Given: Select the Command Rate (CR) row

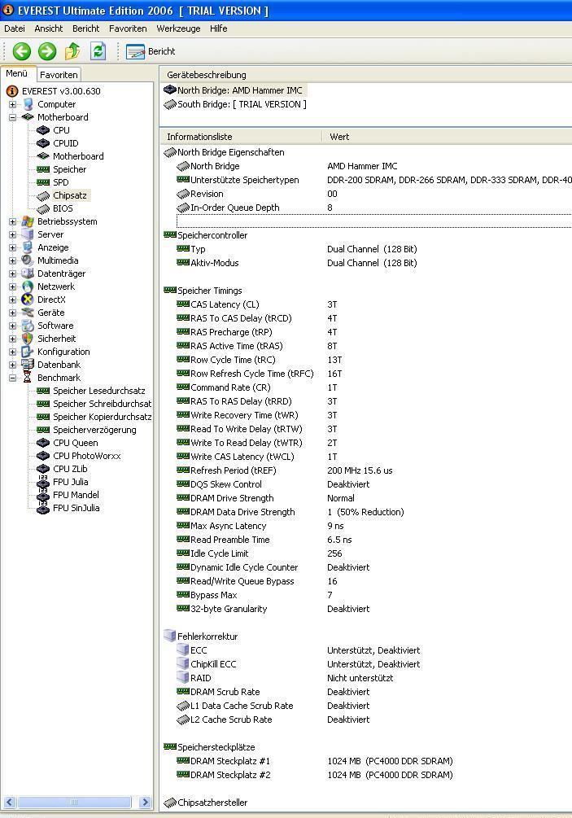Looking at the screenshot, I should pyautogui.click(x=367, y=387).
